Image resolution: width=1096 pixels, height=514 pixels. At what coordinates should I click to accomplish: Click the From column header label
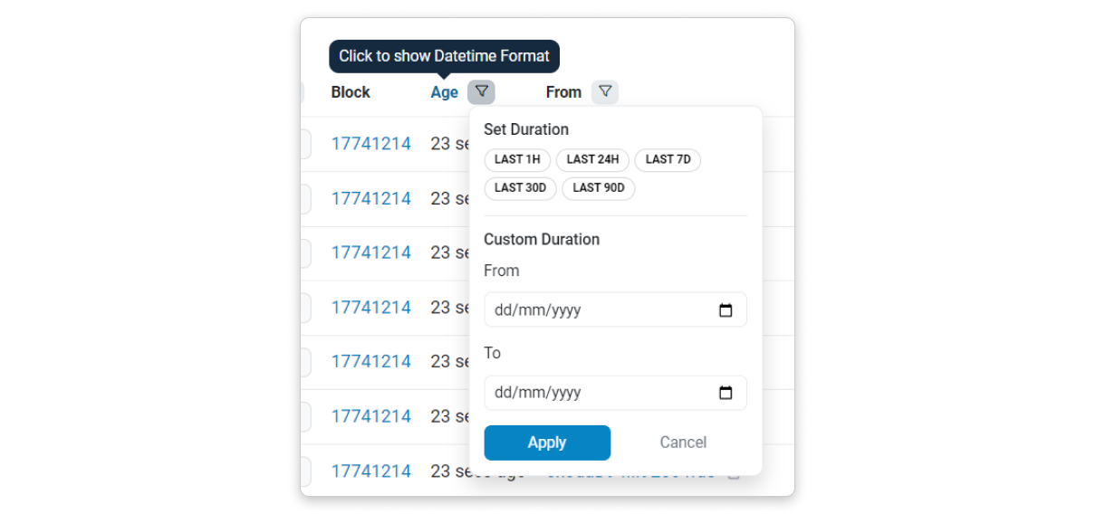(563, 92)
